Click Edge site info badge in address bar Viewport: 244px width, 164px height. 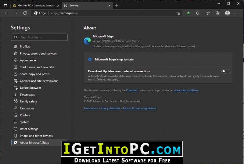coord(40,13)
